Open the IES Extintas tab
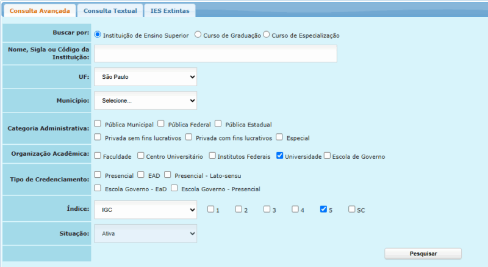 170,10
